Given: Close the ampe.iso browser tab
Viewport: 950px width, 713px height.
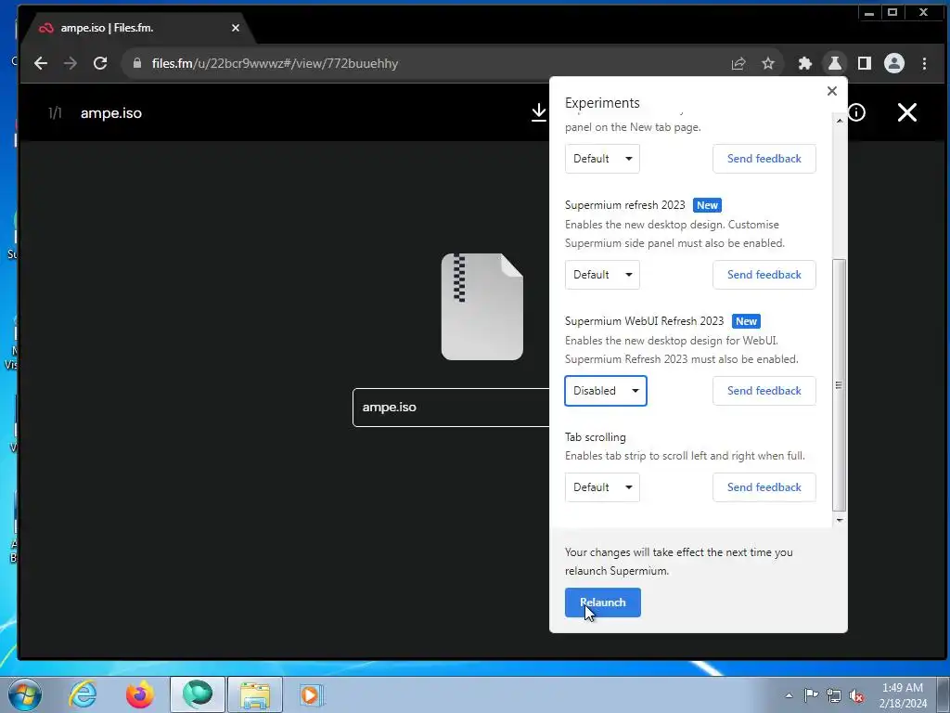Looking at the screenshot, I should 236,28.
